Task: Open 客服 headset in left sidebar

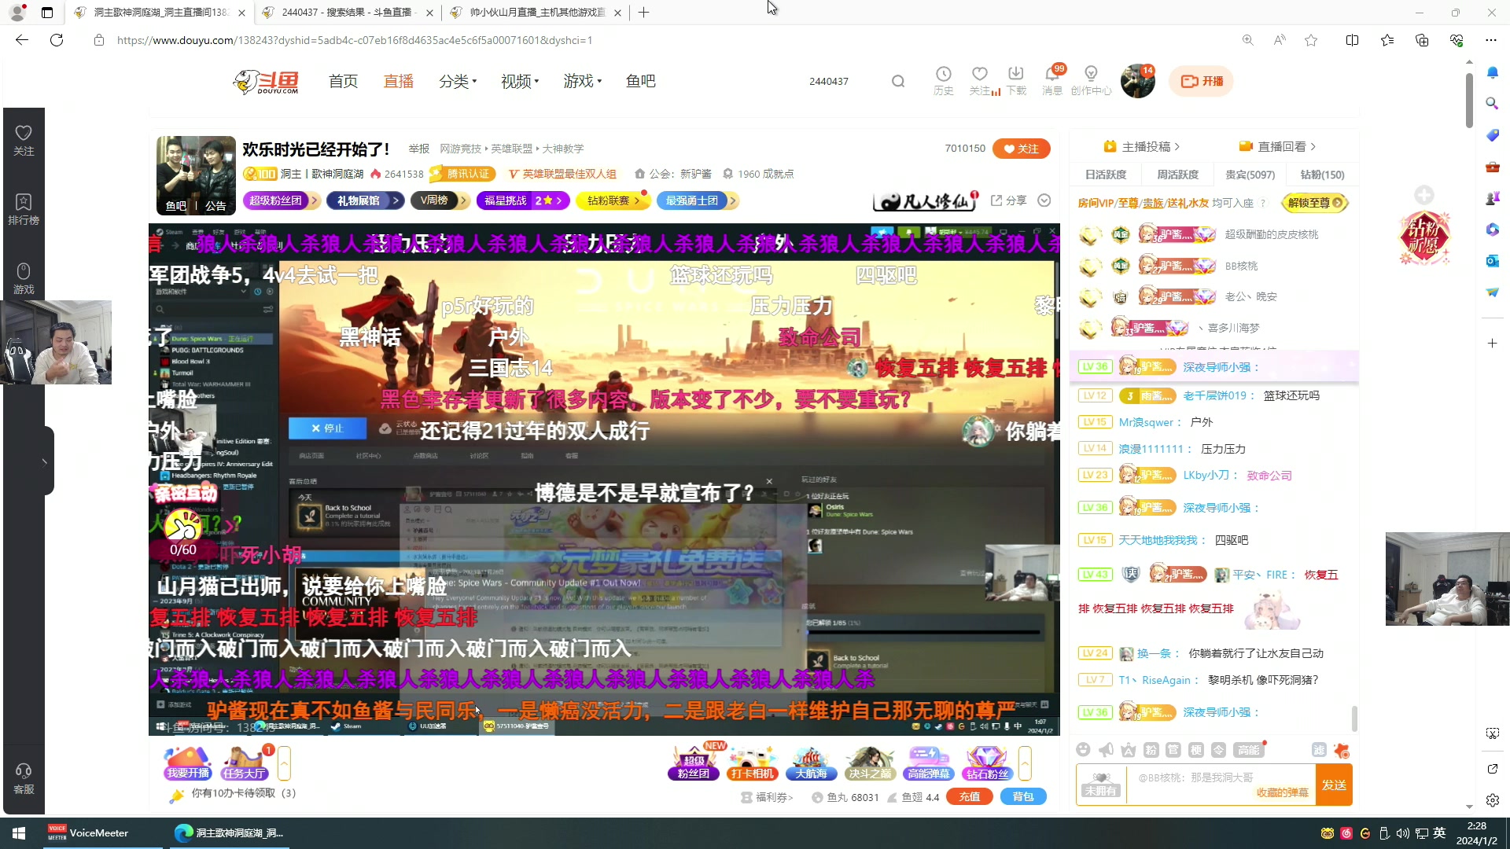Action: click(24, 779)
